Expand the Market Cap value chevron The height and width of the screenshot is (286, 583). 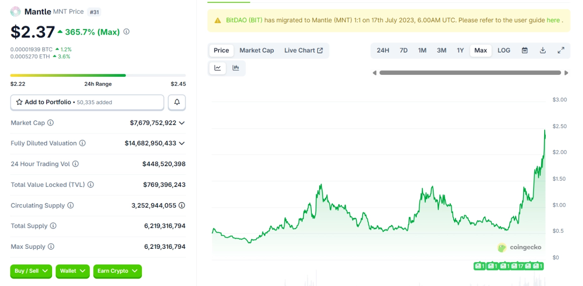pyautogui.click(x=182, y=123)
